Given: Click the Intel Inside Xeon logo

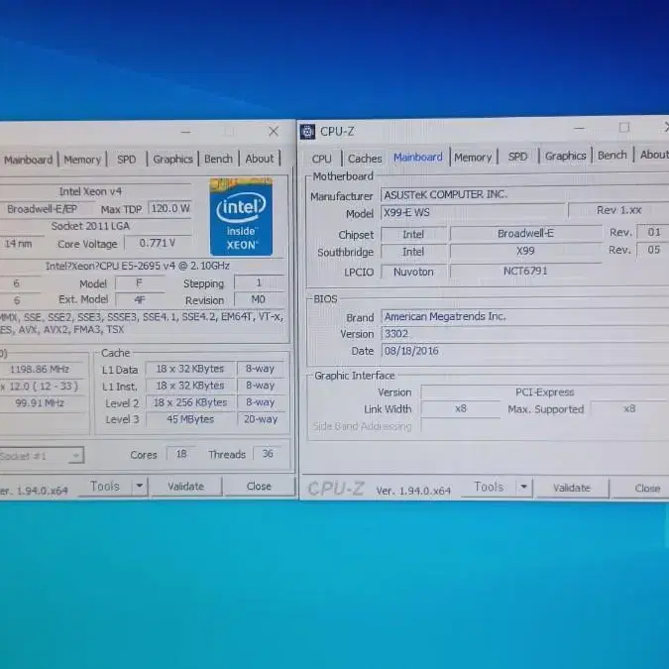Looking at the screenshot, I should [x=241, y=217].
